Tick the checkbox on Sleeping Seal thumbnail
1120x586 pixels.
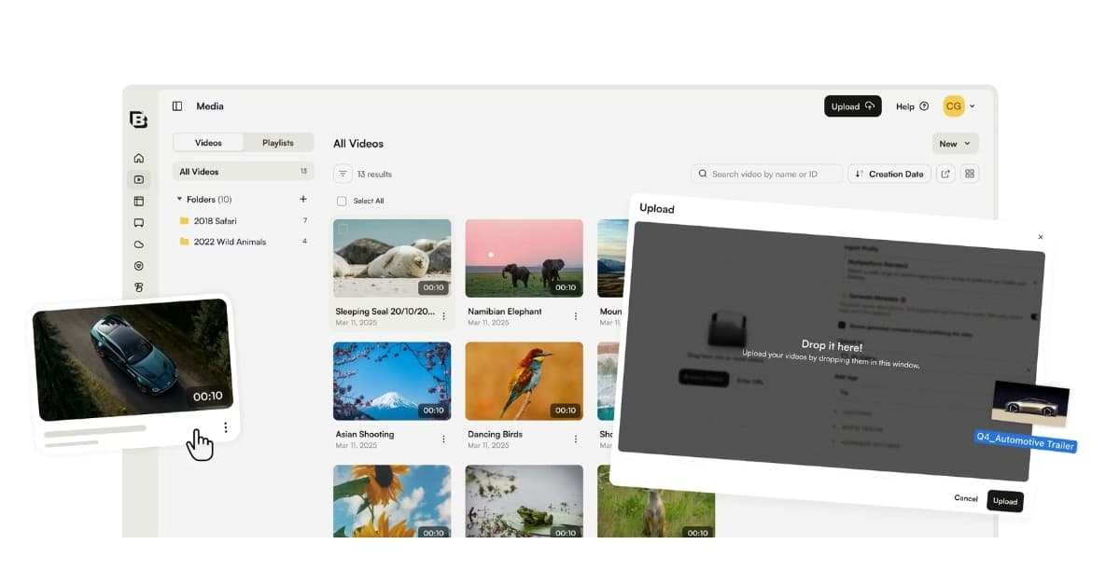(x=343, y=230)
